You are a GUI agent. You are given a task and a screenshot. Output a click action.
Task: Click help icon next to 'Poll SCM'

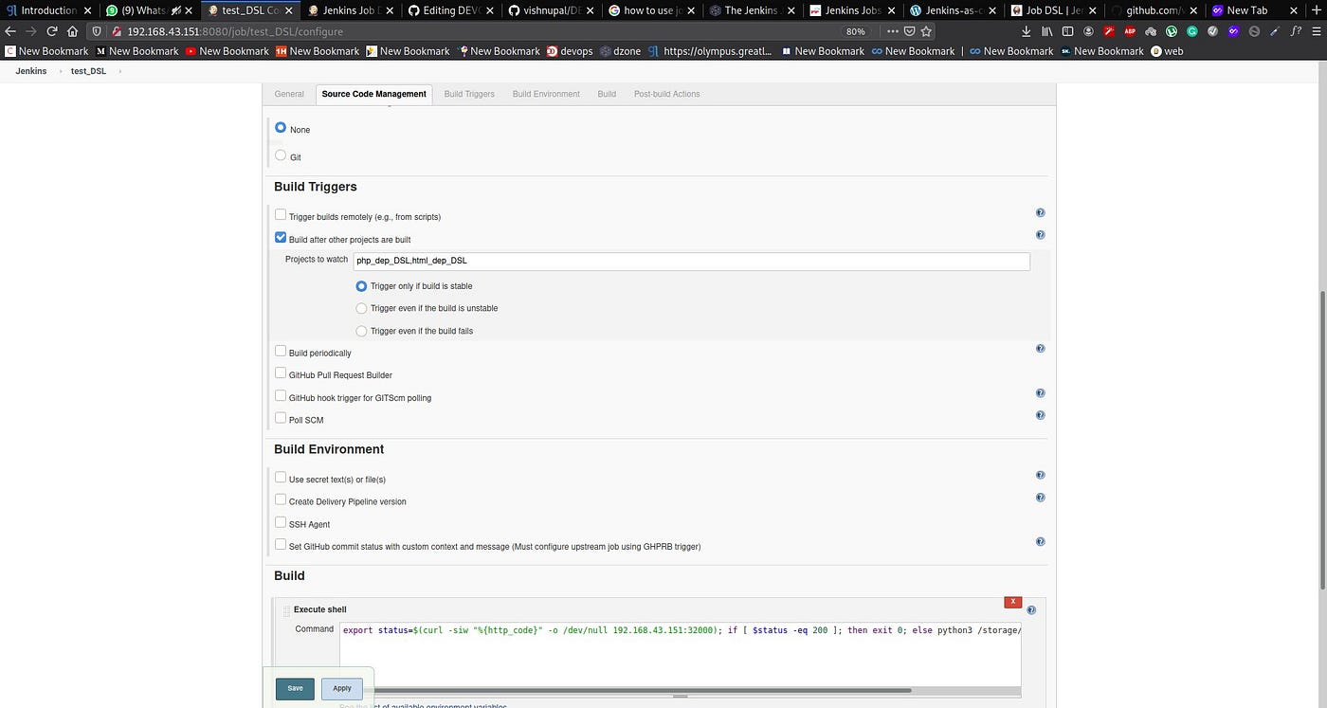pos(1040,414)
